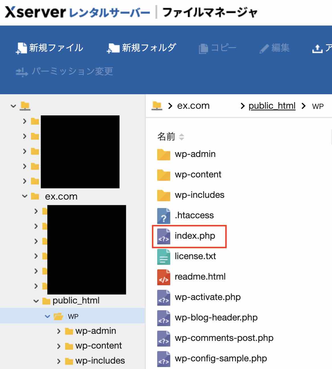This screenshot has height=369, width=332.
Task: Click the readme.html file icon
Action: (x=164, y=277)
